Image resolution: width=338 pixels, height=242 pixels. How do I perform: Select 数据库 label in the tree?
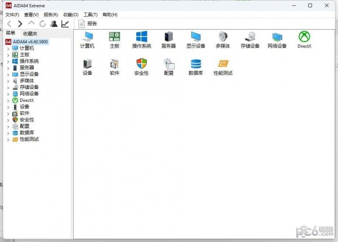pos(27,133)
